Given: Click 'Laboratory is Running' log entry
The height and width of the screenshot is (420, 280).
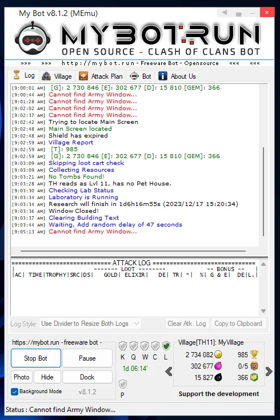Looking at the screenshot, I should click(83, 197).
